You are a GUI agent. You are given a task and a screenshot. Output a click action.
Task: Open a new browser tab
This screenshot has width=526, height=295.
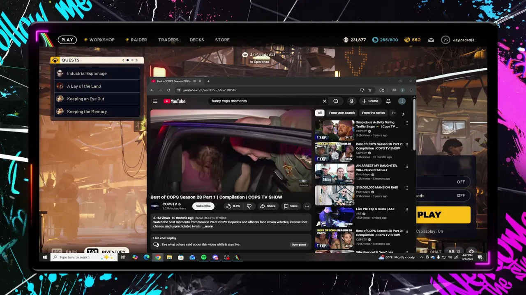(208, 81)
